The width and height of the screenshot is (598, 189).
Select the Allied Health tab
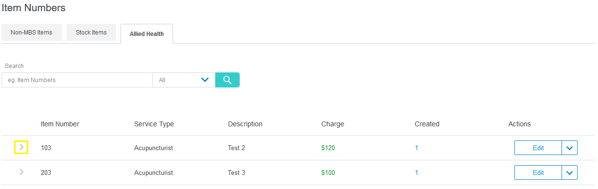click(x=147, y=34)
